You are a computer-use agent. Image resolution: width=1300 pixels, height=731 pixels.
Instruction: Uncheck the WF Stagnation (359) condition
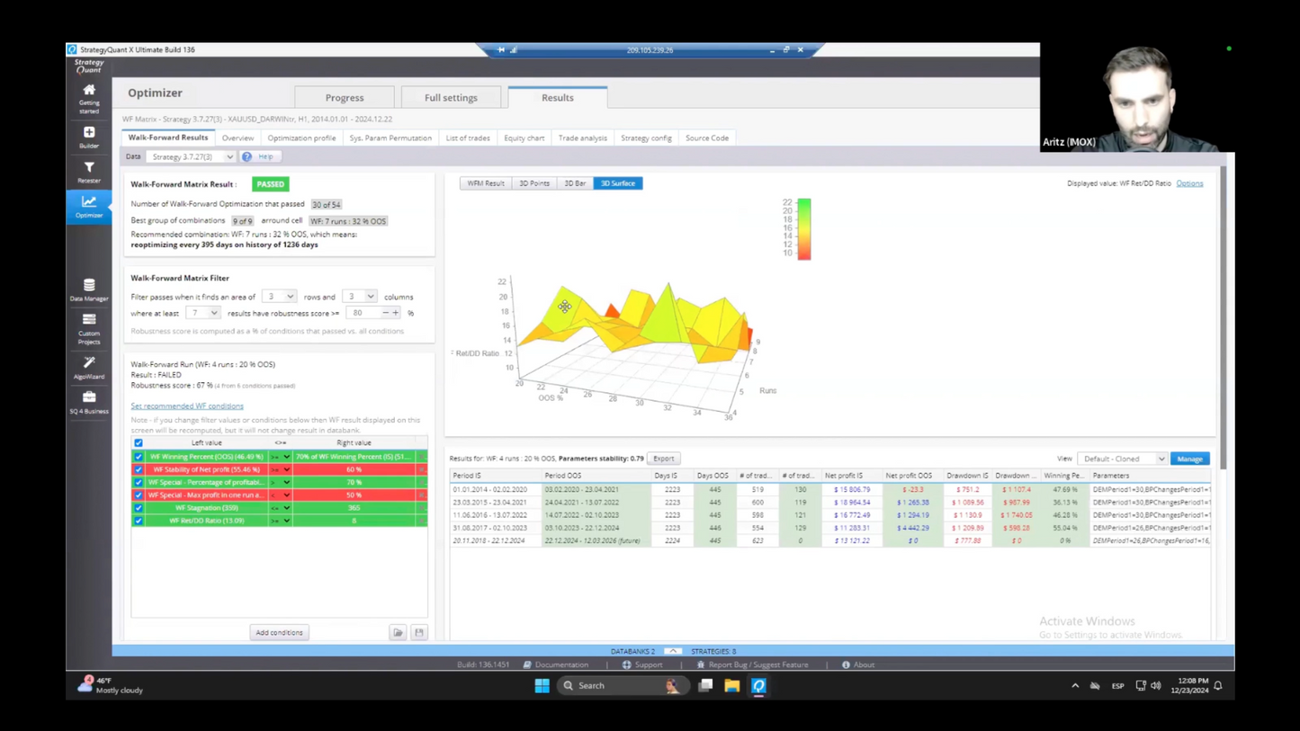[139, 508]
